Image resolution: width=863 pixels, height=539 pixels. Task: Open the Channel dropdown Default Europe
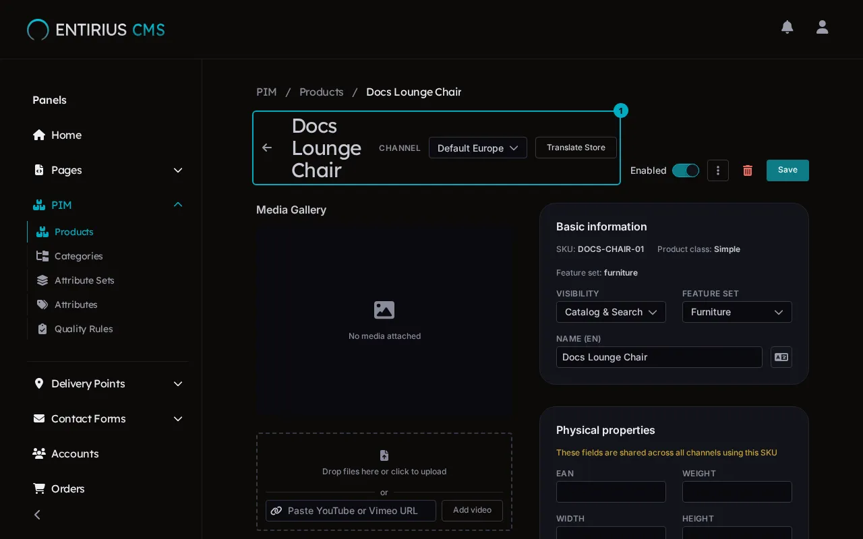click(478, 148)
